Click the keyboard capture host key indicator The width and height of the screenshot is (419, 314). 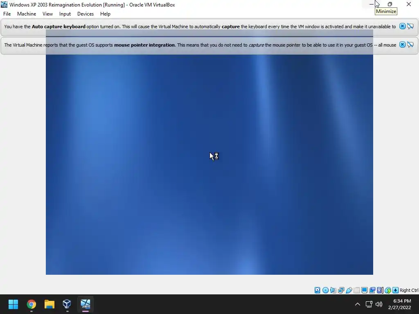coord(396,290)
